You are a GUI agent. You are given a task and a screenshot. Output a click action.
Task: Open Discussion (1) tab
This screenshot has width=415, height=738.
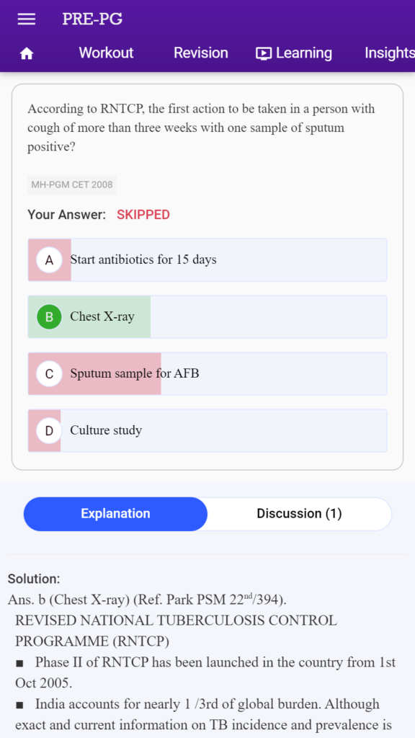click(299, 513)
